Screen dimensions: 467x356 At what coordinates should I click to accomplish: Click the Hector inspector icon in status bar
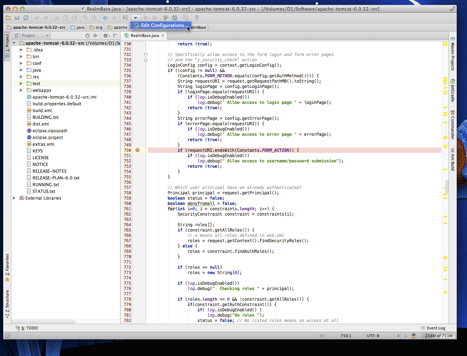pos(413,336)
